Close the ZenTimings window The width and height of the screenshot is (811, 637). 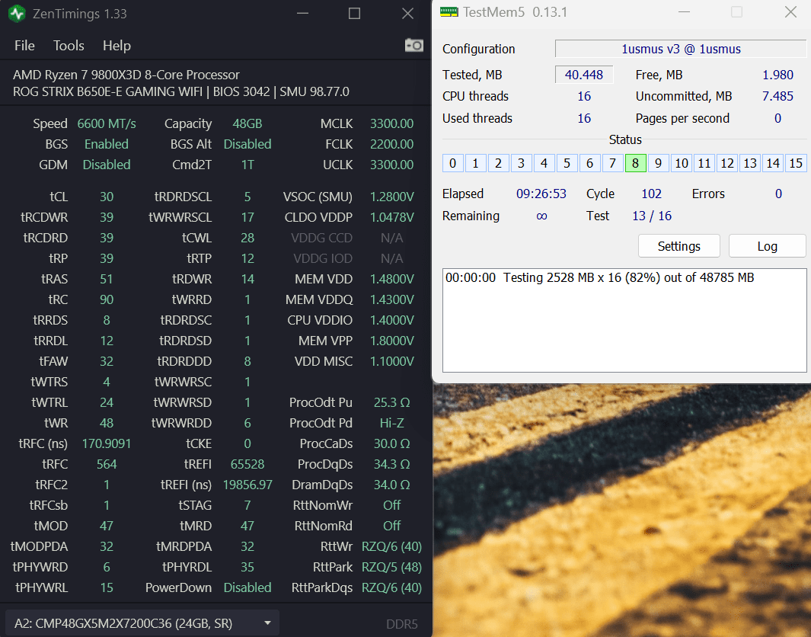(407, 14)
